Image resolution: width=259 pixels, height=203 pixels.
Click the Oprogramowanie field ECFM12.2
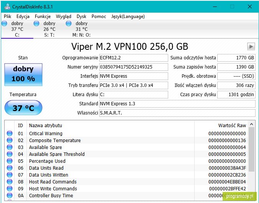pos(133,58)
